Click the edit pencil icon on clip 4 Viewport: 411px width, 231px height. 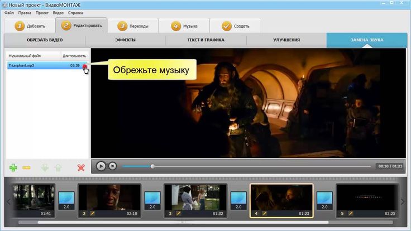pos(264,214)
